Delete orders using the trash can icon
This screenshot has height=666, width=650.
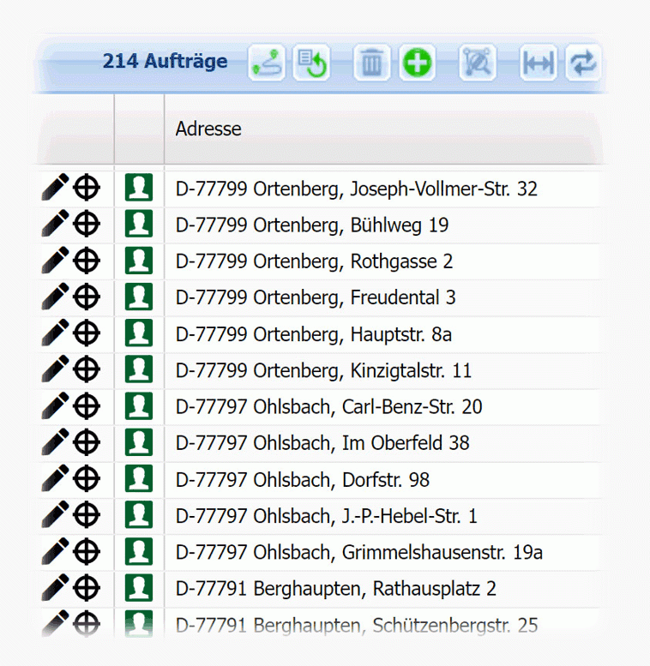pos(371,63)
